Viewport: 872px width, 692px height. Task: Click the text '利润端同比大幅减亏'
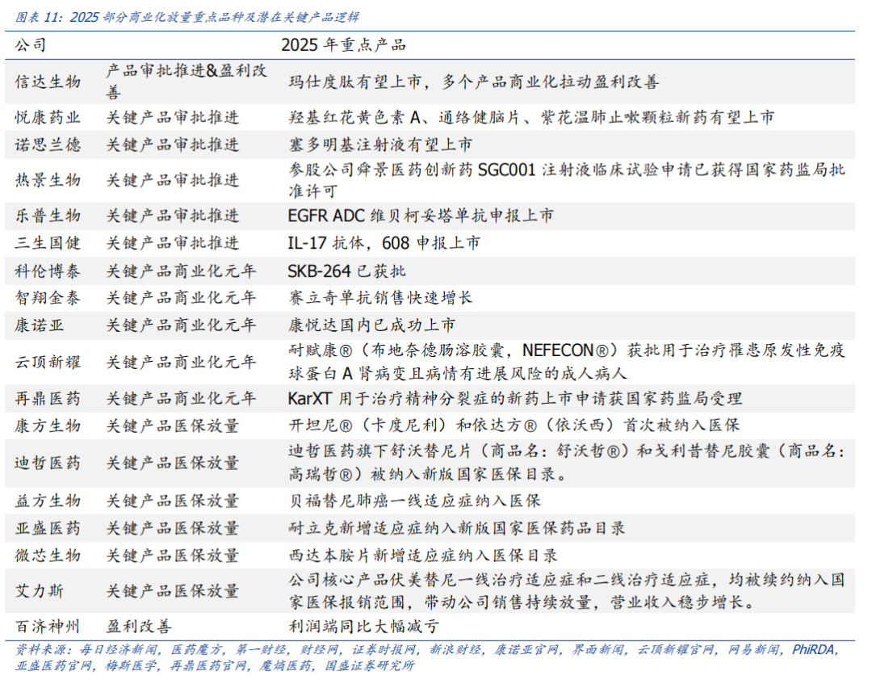pyautogui.click(x=363, y=627)
